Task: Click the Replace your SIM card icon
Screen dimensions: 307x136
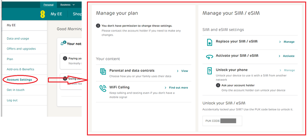Action: coord(210,42)
